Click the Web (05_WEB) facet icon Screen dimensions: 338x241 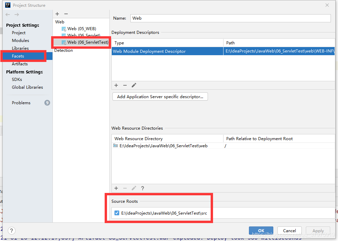click(x=64, y=29)
